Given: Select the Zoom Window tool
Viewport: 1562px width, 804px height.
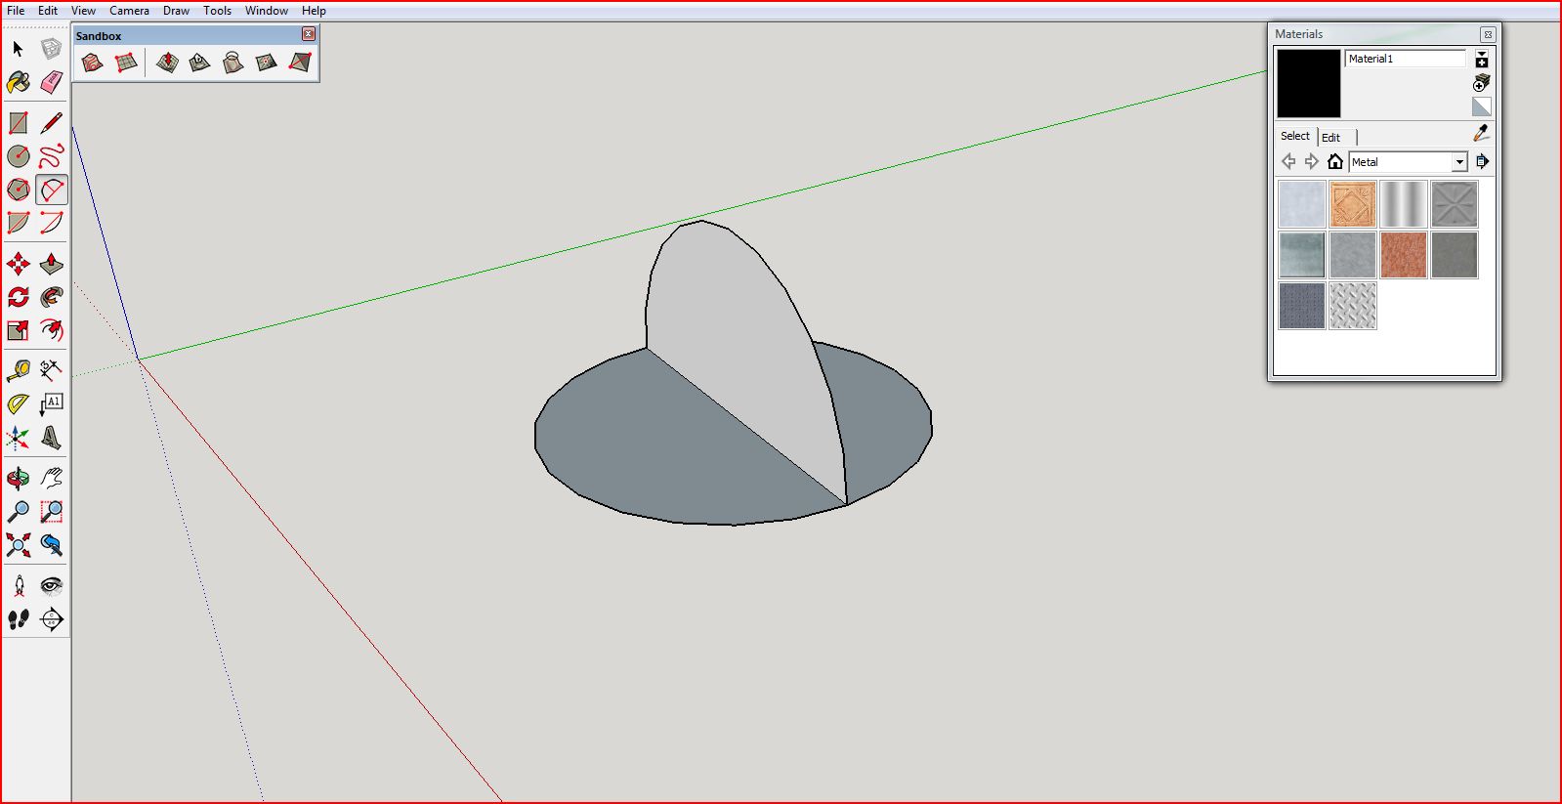Looking at the screenshot, I should (51, 512).
